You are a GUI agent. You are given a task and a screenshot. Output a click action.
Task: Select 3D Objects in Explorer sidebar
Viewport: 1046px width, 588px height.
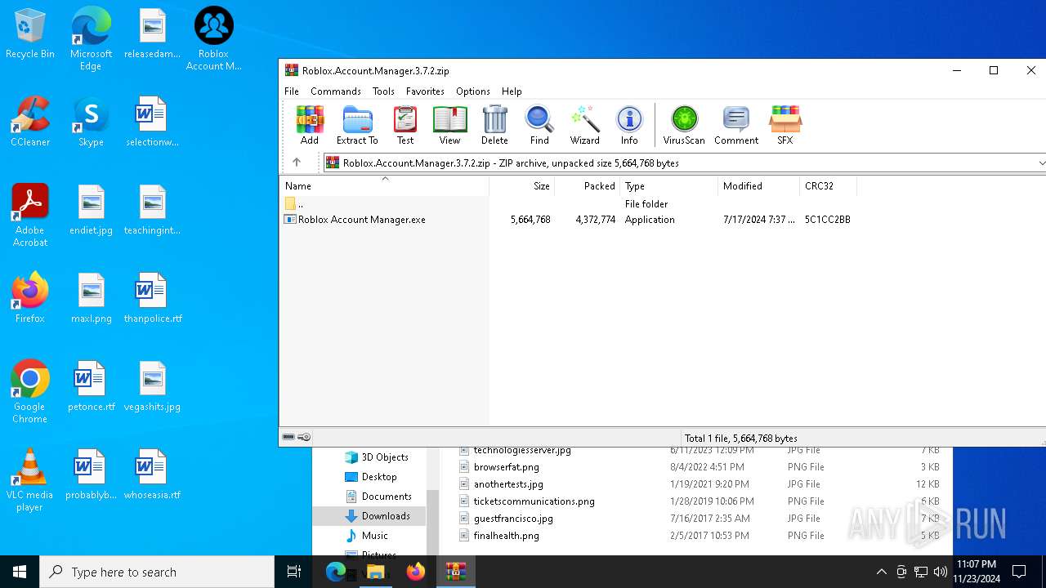(x=377, y=457)
